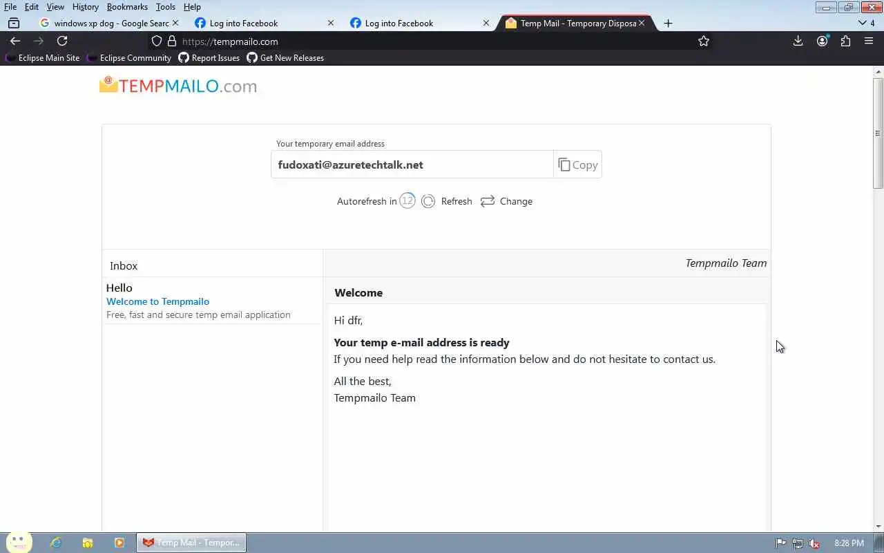Click the TEMPMAILO.com site title
This screenshot has height=553, width=884.
188,86
